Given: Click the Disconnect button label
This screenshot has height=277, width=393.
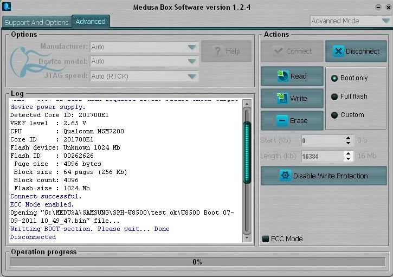Looking at the screenshot, I should 363,51.
